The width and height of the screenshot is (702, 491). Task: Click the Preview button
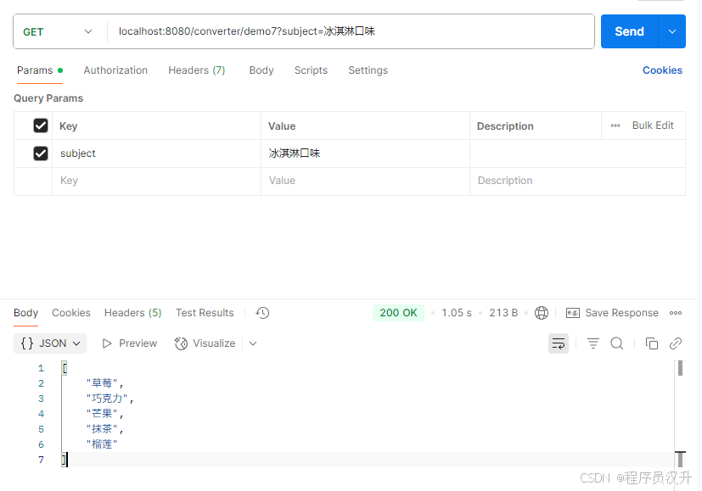coord(130,343)
